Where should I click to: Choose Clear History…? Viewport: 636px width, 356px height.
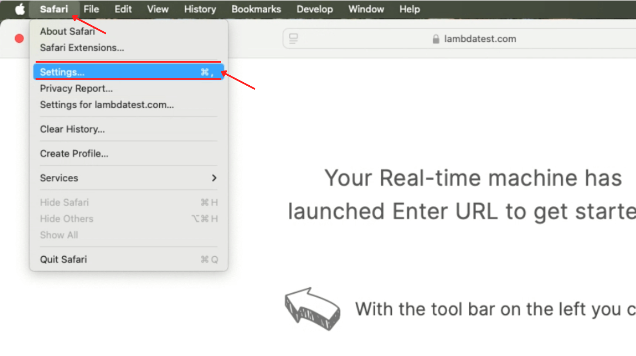coord(128,129)
